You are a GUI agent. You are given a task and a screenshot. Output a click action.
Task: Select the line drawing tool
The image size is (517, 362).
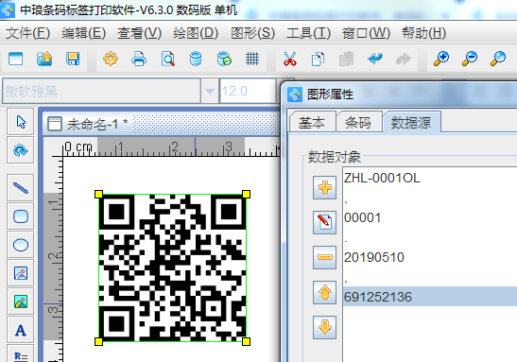[x=21, y=188]
